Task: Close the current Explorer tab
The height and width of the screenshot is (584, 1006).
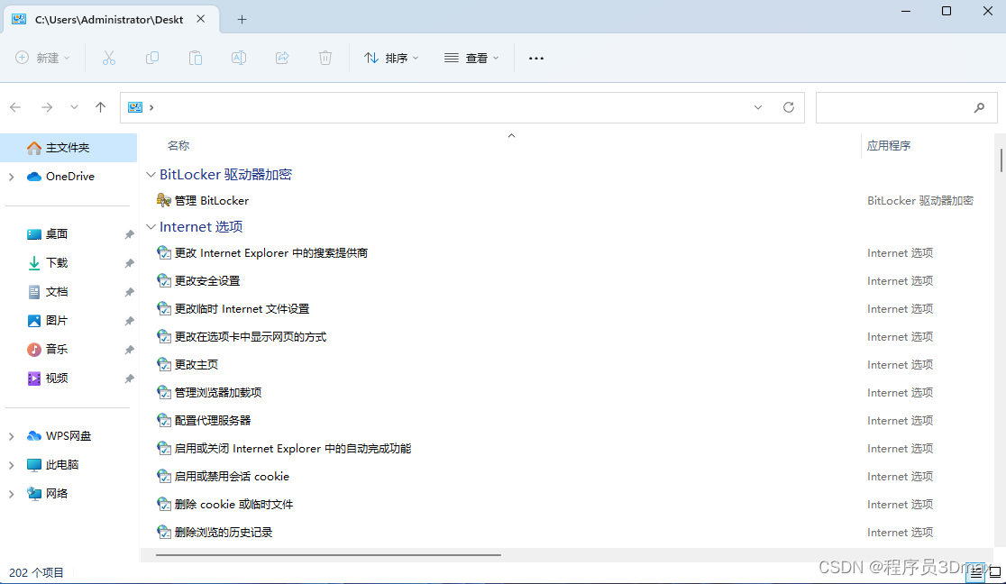Action: click(201, 19)
